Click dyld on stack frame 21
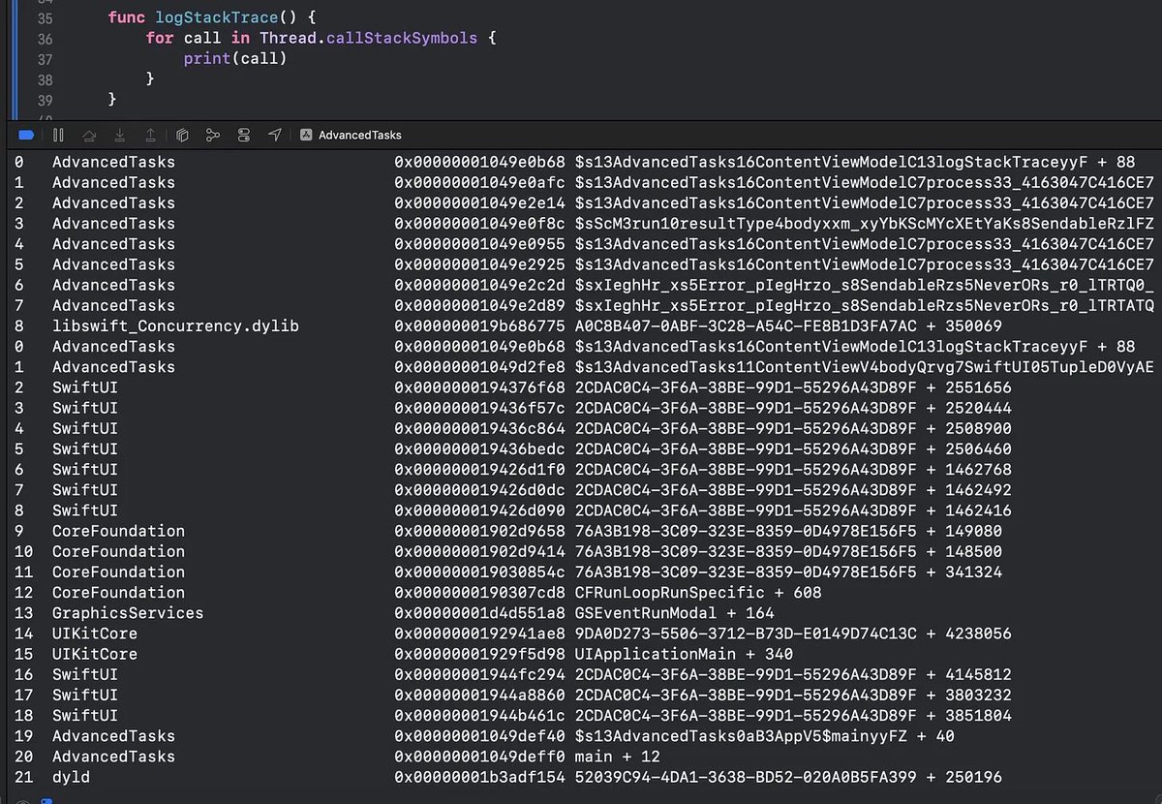Viewport: 1162px width, 804px height. pyautogui.click(x=72, y=777)
